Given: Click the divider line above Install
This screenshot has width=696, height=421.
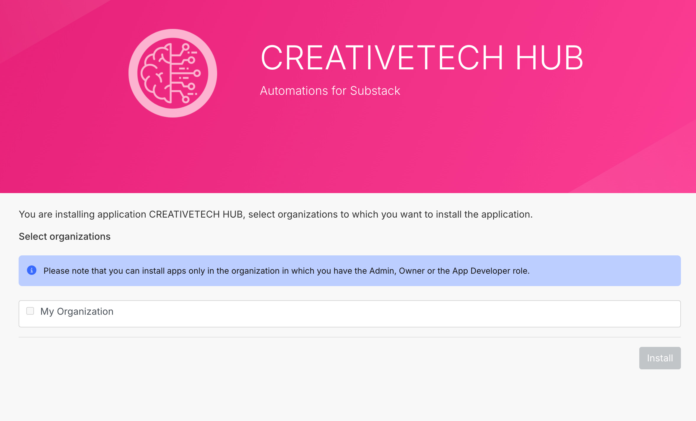Looking at the screenshot, I should [349, 337].
